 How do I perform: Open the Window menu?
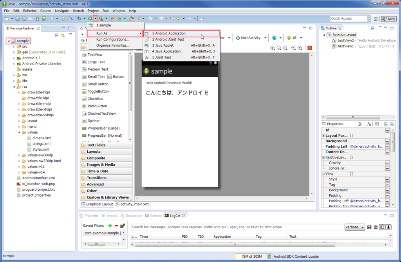coord(119,11)
